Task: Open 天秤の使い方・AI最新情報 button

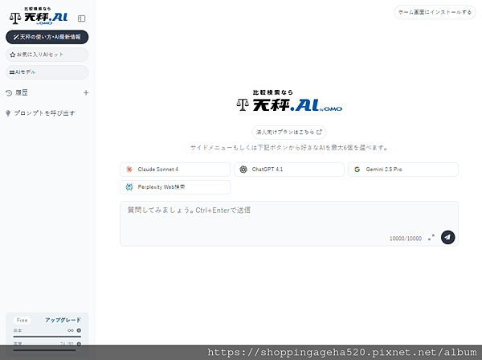Action: pos(47,37)
